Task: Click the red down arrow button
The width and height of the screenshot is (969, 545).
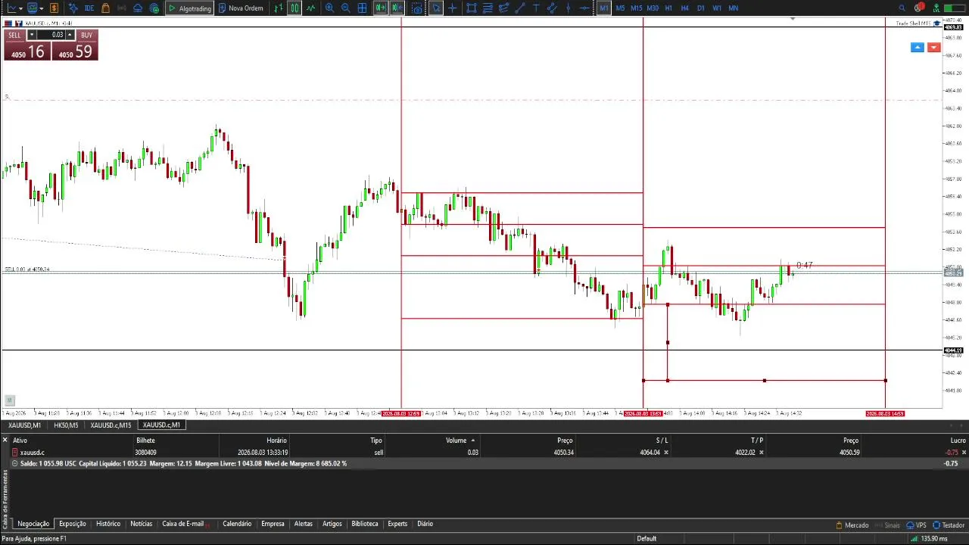Action: pos(933,48)
